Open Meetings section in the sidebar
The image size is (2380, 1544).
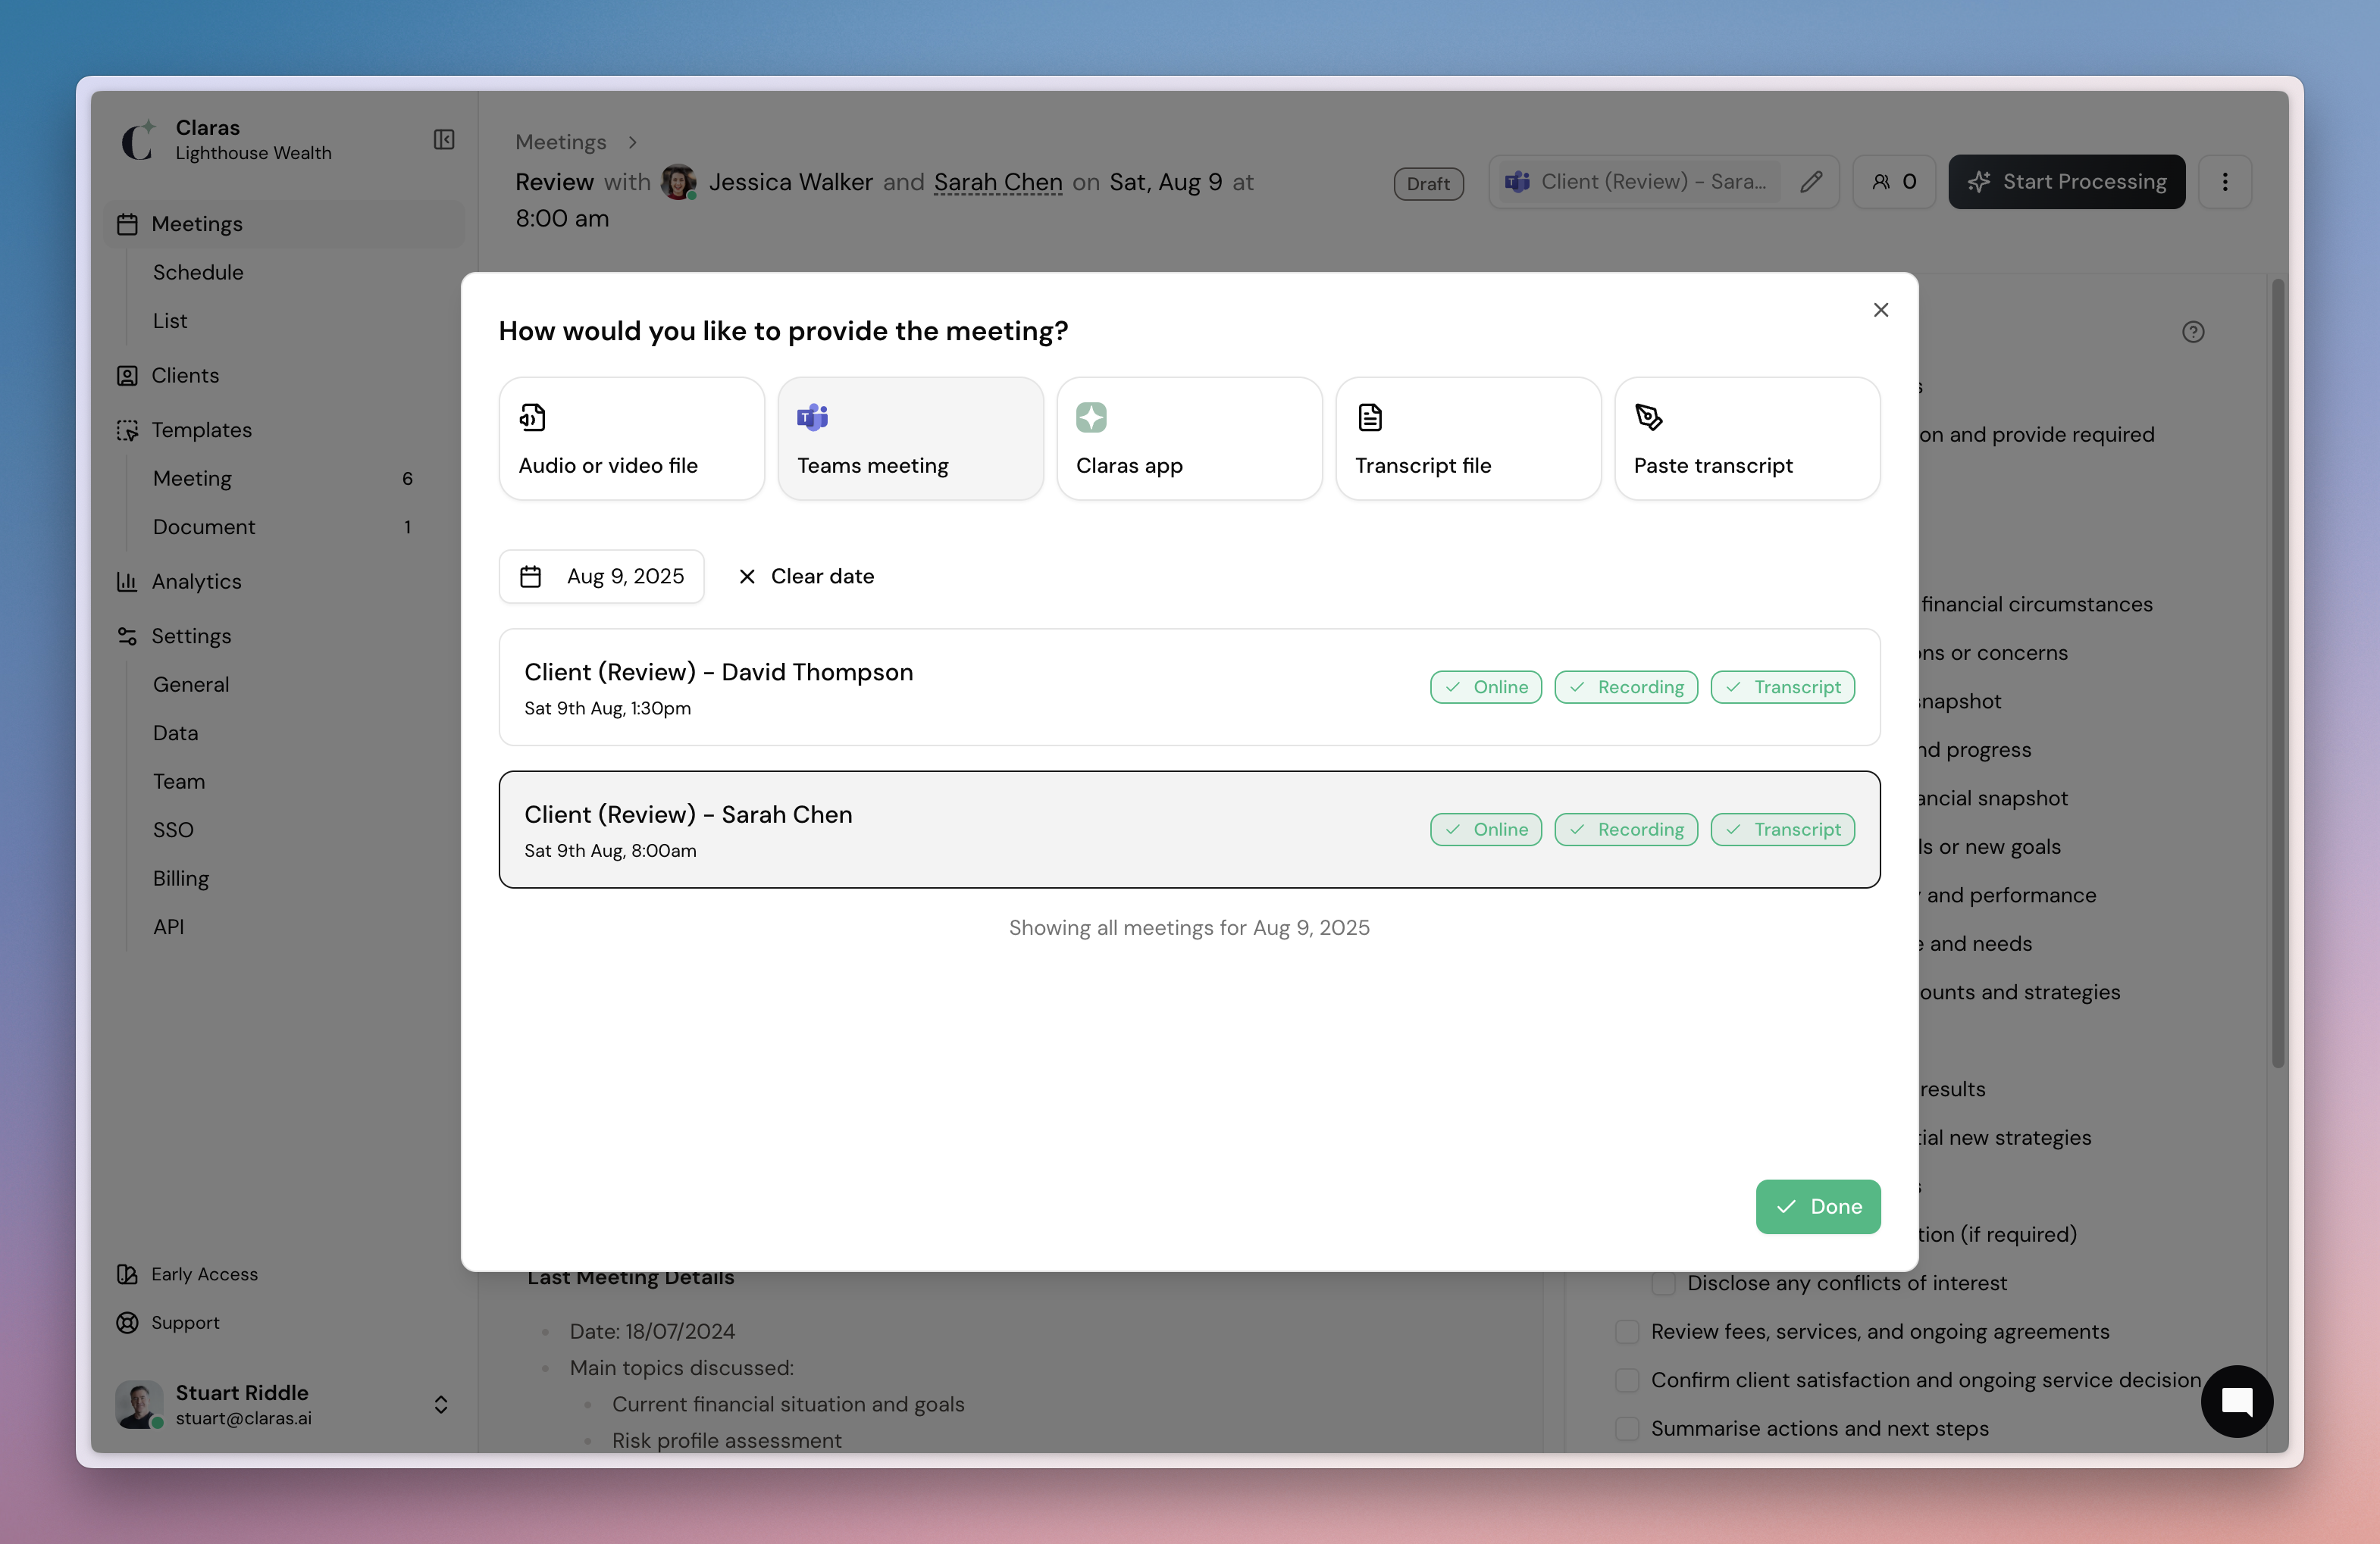pos(285,223)
